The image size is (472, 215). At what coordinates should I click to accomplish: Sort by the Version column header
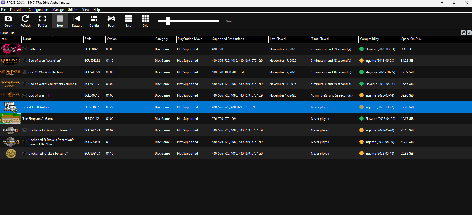[x=130, y=39]
